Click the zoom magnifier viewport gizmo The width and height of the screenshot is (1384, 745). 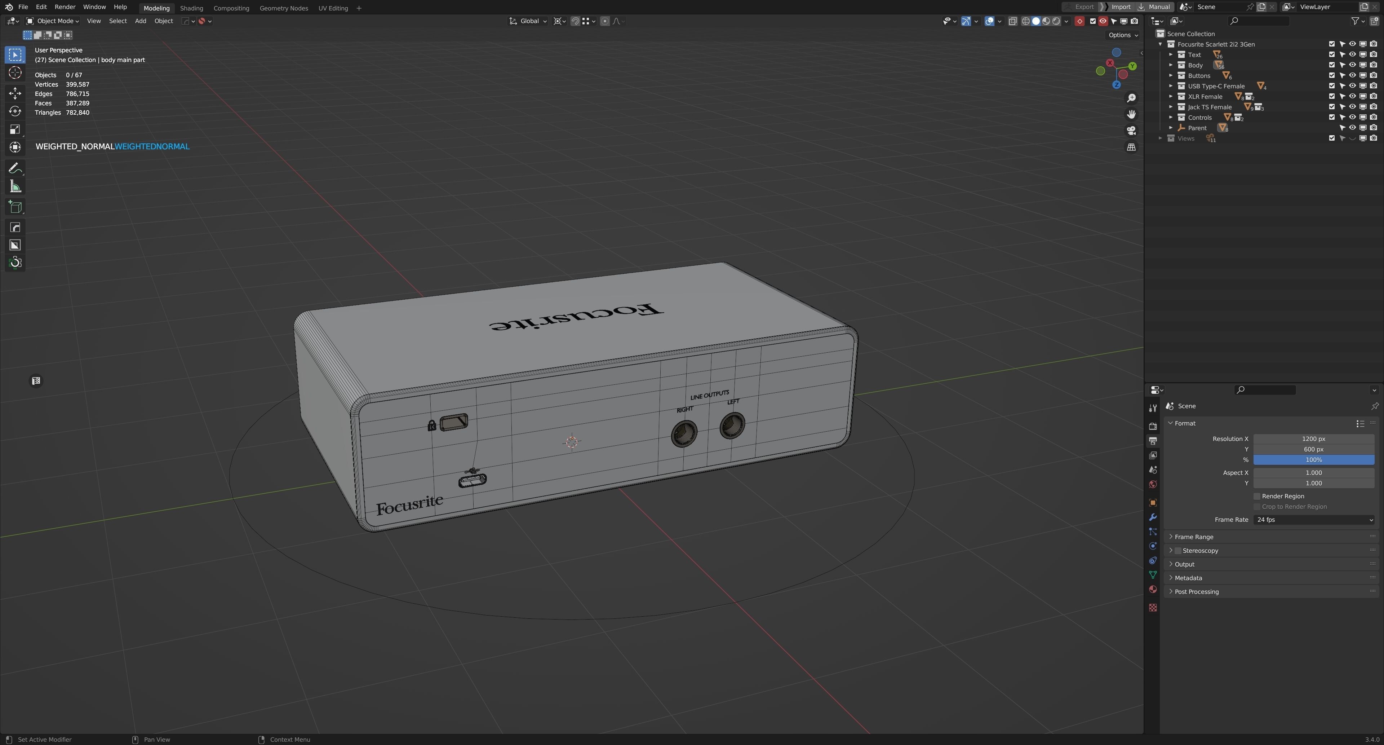coord(1131,98)
